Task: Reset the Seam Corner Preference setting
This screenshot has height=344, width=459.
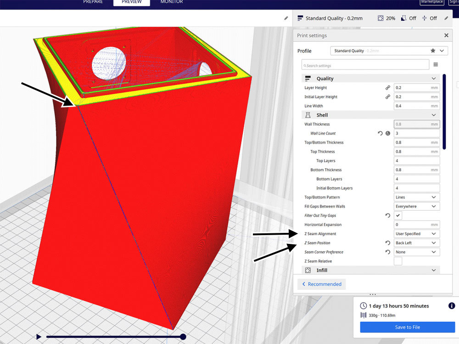Action: pos(387,252)
